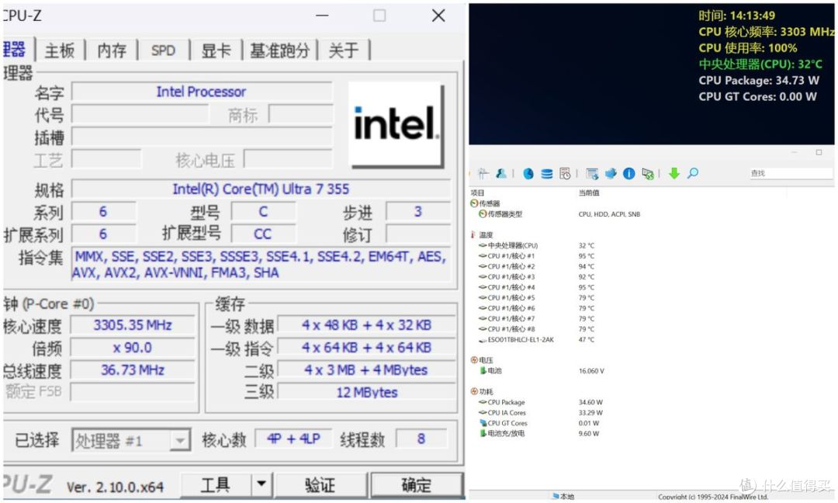The height and width of the screenshot is (503, 838).
Task: Select the CPU Package power row
Action: pyautogui.click(x=502, y=402)
